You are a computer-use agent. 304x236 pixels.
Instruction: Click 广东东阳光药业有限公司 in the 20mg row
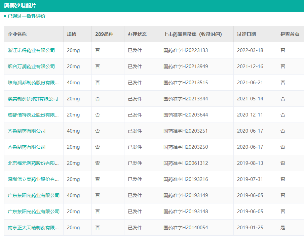[x=34, y=211]
